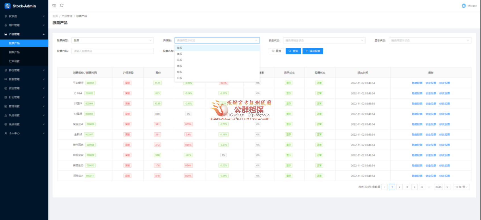Click 修改股票 link for 万科A row
The height and width of the screenshot is (220, 481).
[x=444, y=93]
